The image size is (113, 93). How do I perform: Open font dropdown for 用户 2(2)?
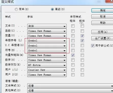pyautogui.click(x=47, y=75)
